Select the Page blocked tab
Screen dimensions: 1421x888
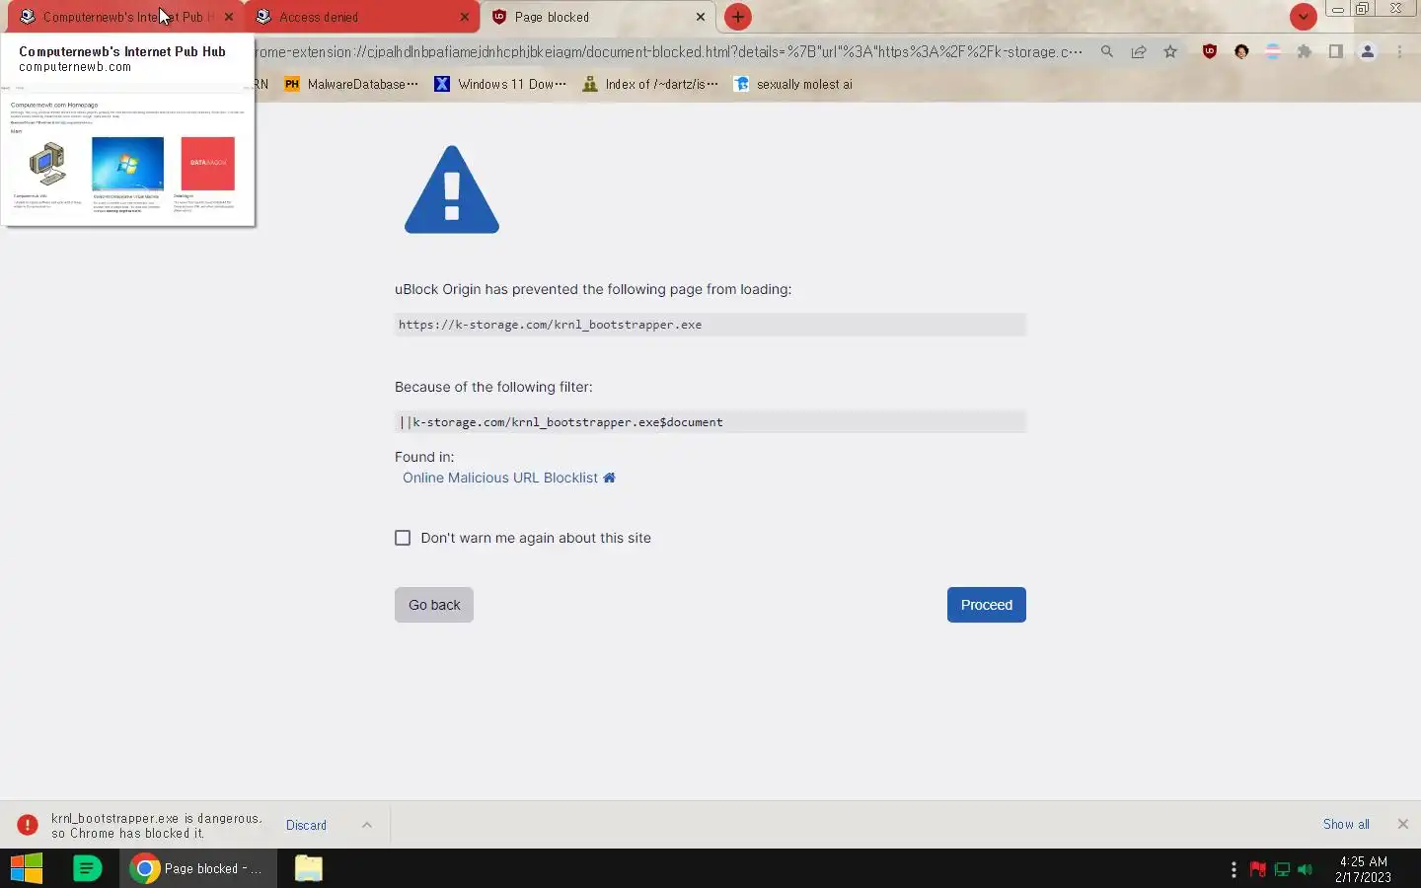(x=598, y=17)
